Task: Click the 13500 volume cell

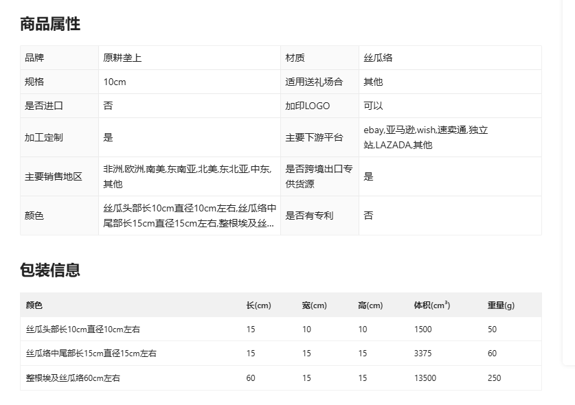Action: [425, 378]
